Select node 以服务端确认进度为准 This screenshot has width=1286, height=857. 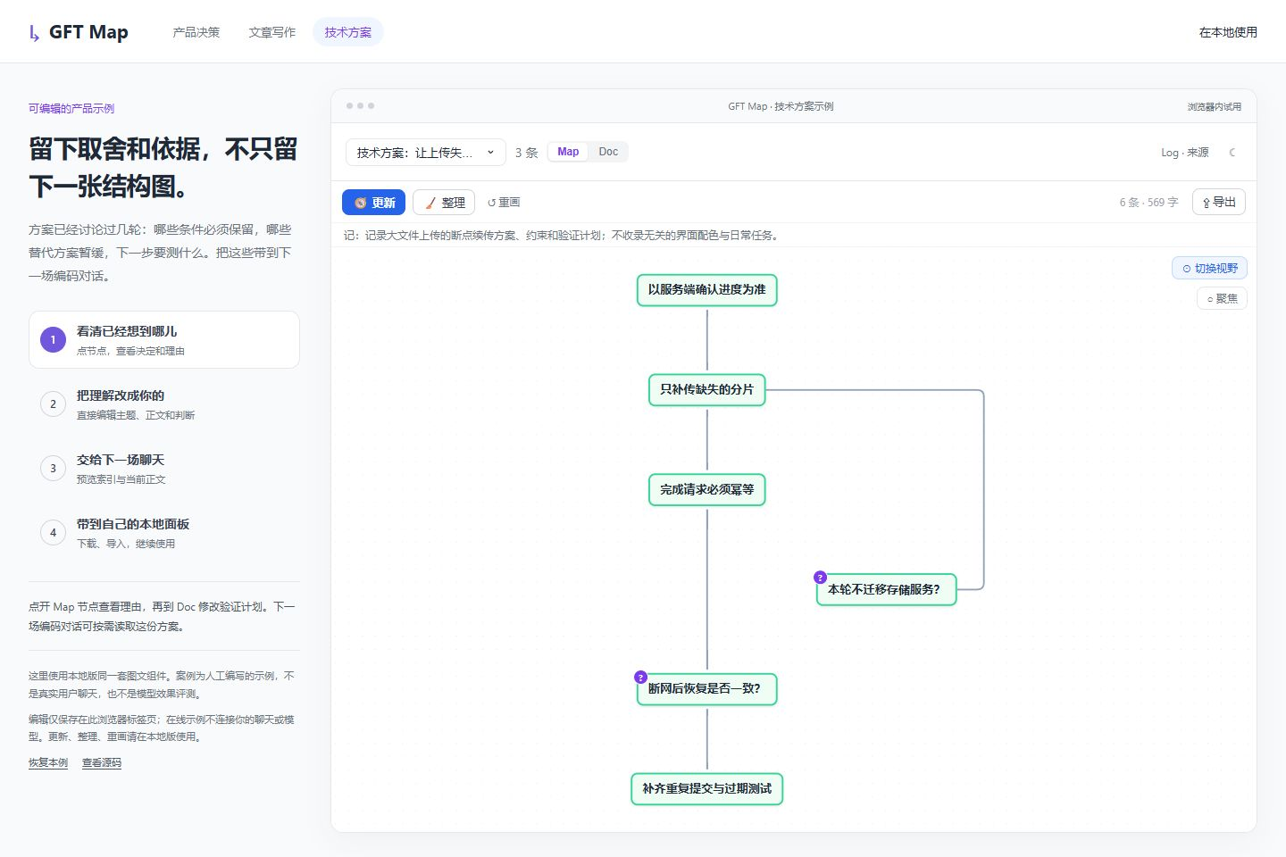click(707, 290)
